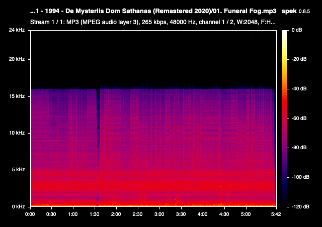Viewport: 322px width, 227px height.
Task: Click the file title ending Funeral Fog.mp3
Action: click(x=153, y=11)
